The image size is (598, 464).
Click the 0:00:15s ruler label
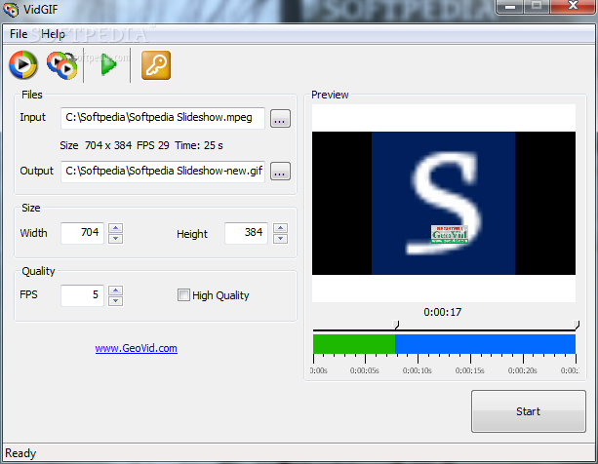pyautogui.click(x=469, y=370)
